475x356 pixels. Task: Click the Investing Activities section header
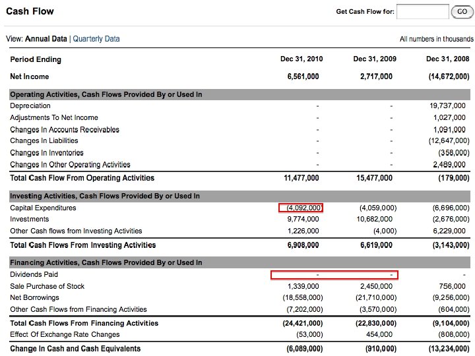239,196
